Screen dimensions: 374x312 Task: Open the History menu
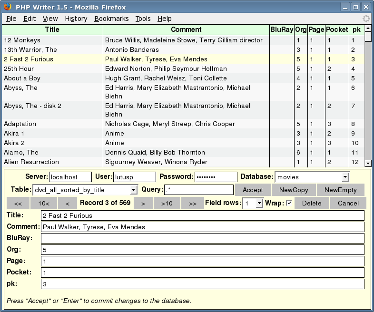tap(76, 19)
